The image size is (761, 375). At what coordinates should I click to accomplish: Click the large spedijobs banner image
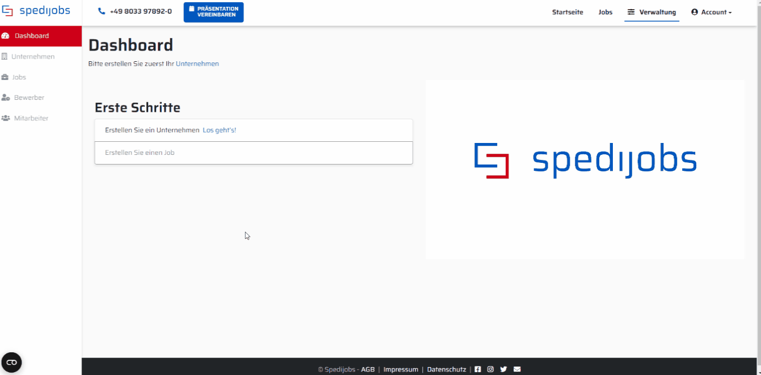[585, 161]
